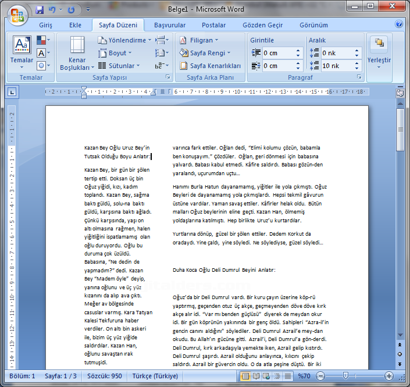Open the Temalar themes gallery
This screenshot has height=387, width=410.
tap(22, 53)
